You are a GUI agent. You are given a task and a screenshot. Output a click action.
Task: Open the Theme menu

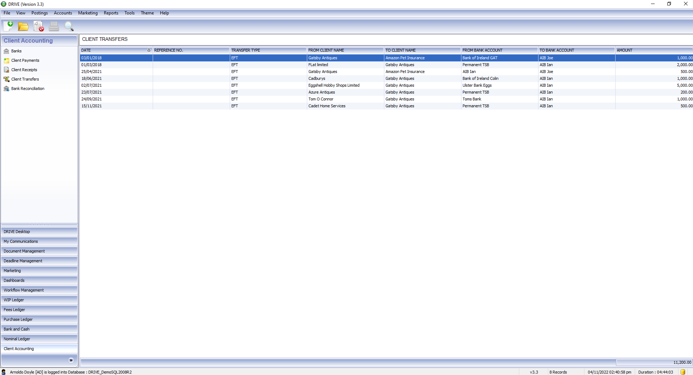click(147, 13)
